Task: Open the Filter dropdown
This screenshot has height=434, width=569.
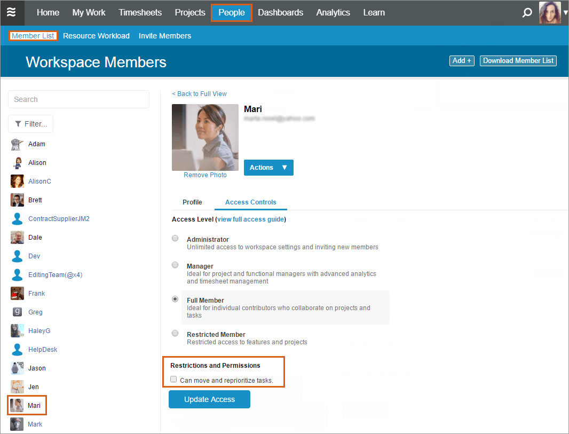Action: [x=31, y=124]
